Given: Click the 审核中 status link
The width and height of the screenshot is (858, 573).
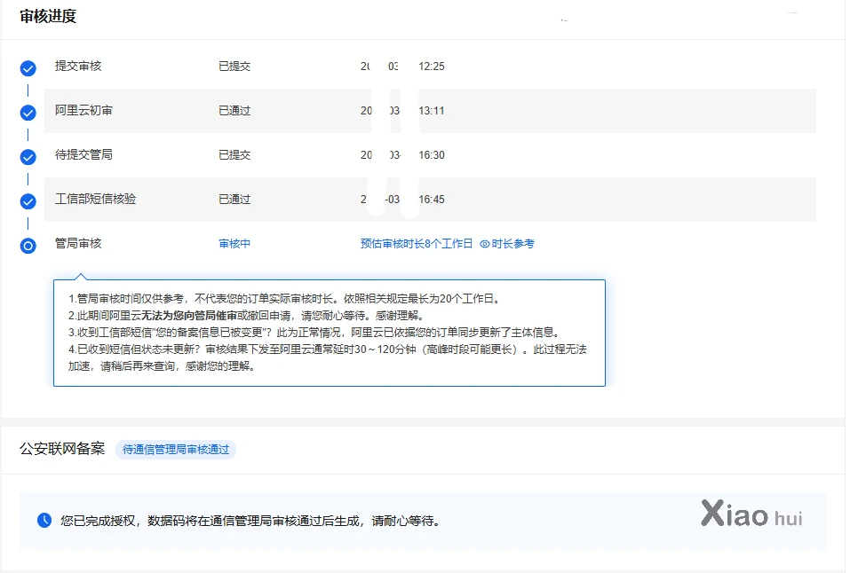Looking at the screenshot, I should click(x=234, y=244).
